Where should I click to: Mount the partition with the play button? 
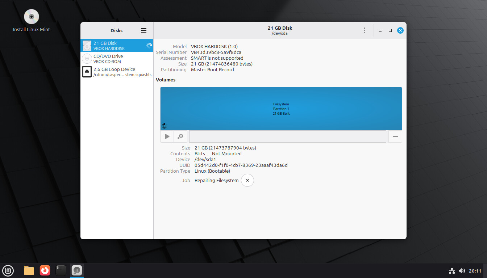(167, 136)
